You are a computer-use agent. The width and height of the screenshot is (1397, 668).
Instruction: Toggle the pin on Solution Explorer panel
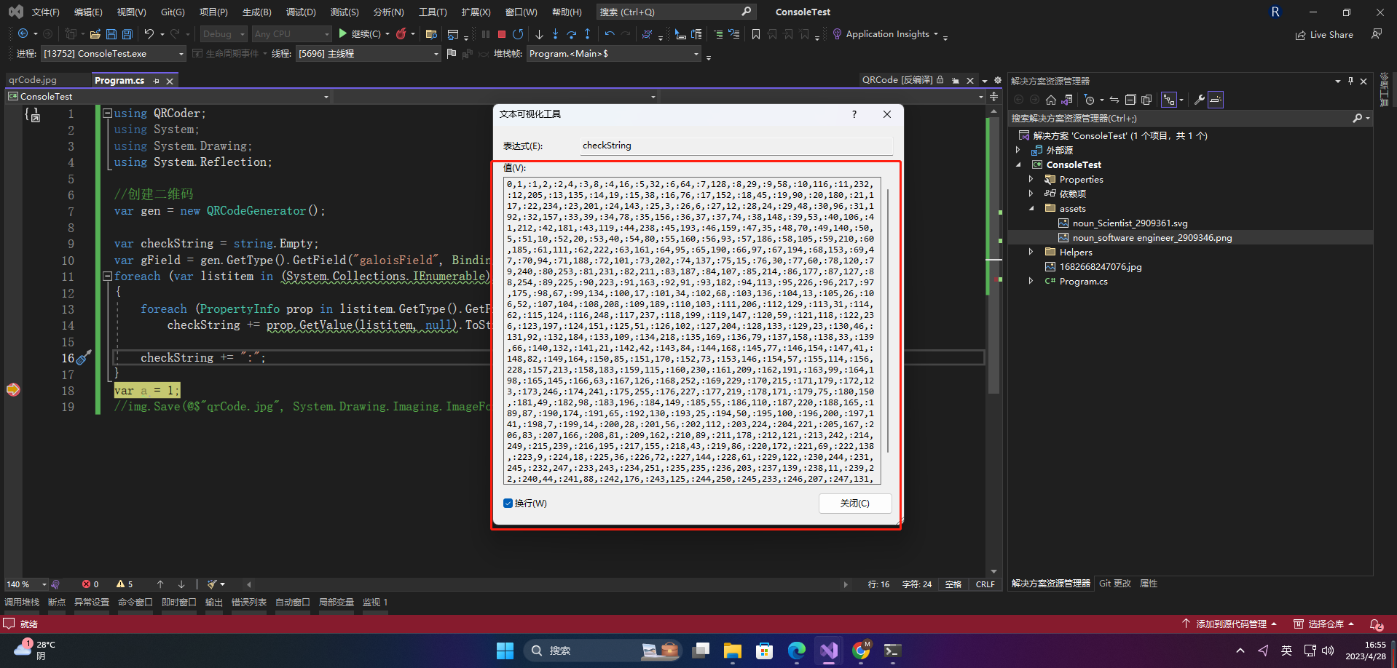pyautogui.click(x=1350, y=81)
